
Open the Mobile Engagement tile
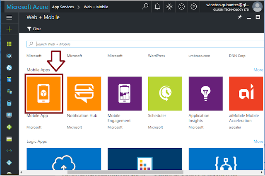(x=125, y=93)
